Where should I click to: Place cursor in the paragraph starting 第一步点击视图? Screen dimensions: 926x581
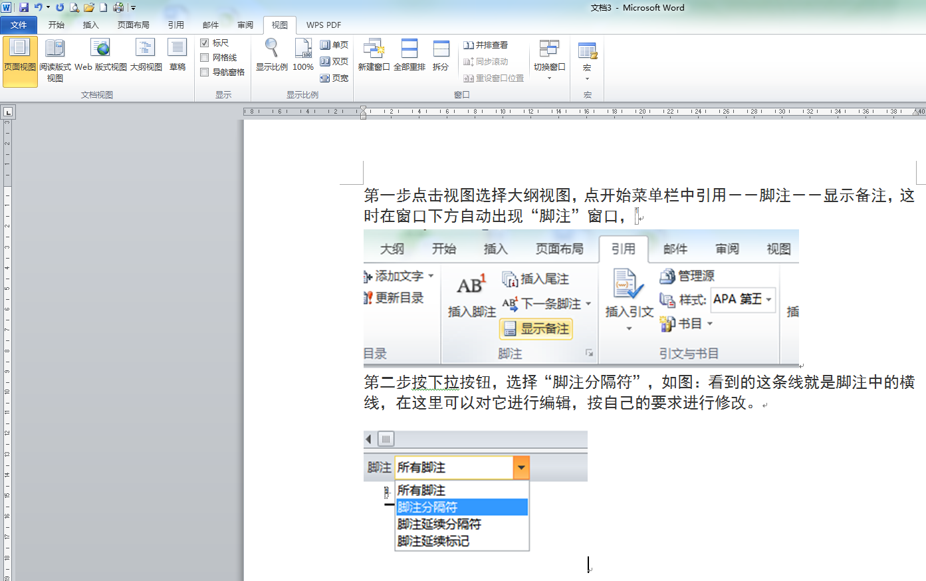click(x=639, y=205)
